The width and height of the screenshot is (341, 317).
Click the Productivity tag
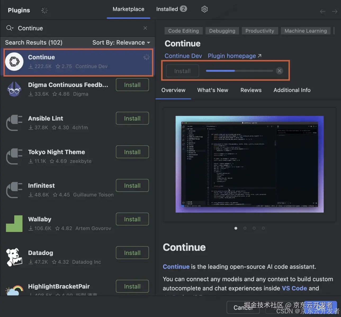260,31
